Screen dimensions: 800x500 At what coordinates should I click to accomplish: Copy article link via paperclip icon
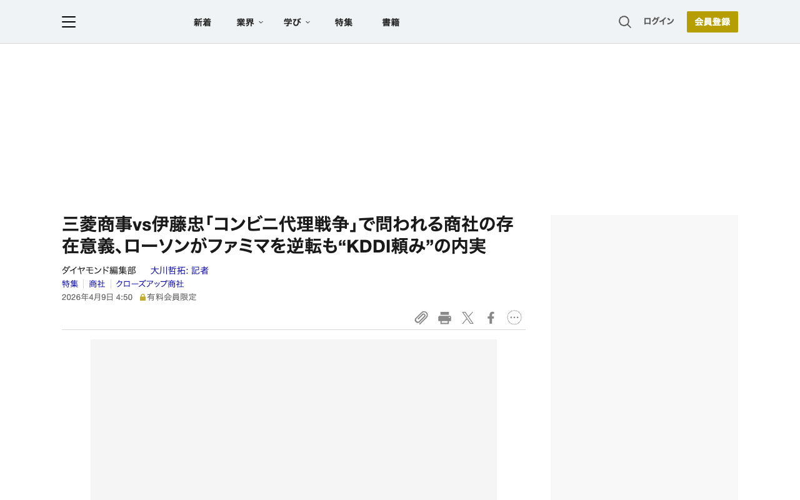pos(421,317)
